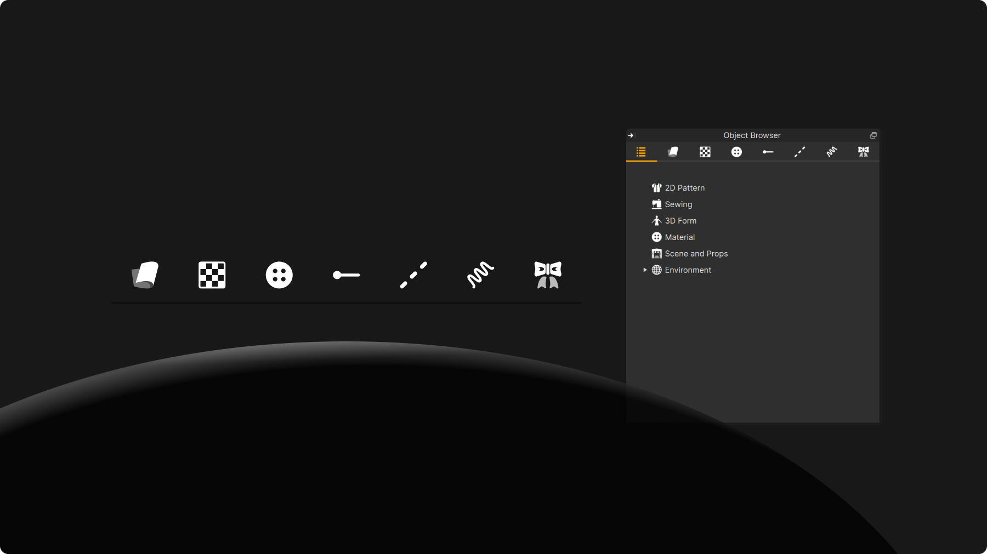Click the large squiggly Pucker icon
Image resolution: width=987 pixels, height=554 pixels.
click(480, 275)
